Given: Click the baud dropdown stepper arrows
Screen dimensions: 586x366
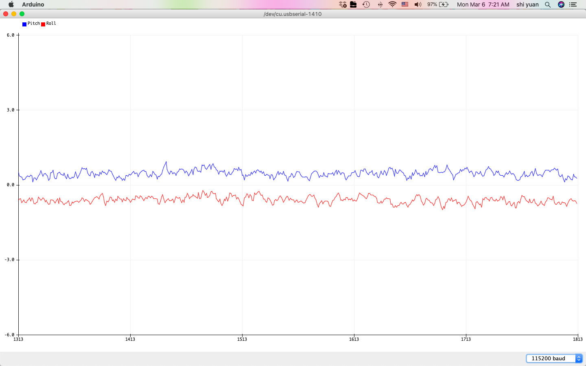Looking at the screenshot, I should point(579,358).
